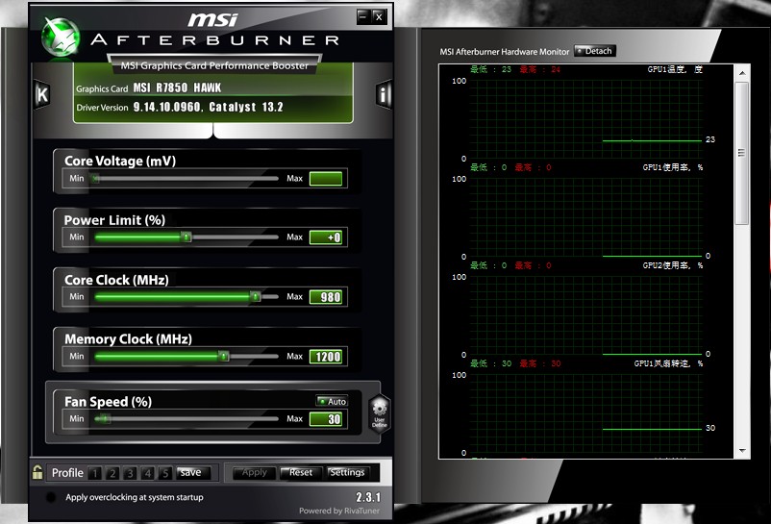Click the MSI R7850 HAWK card name

click(177, 88)
